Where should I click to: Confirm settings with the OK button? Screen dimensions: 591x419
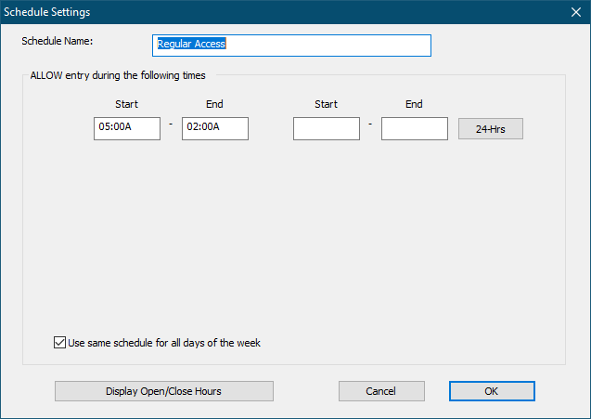pos(492,391)
